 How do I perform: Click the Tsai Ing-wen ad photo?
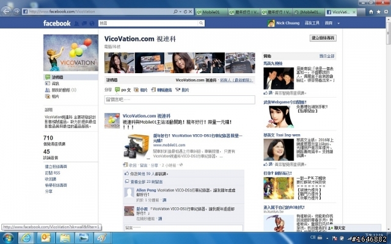279,150
